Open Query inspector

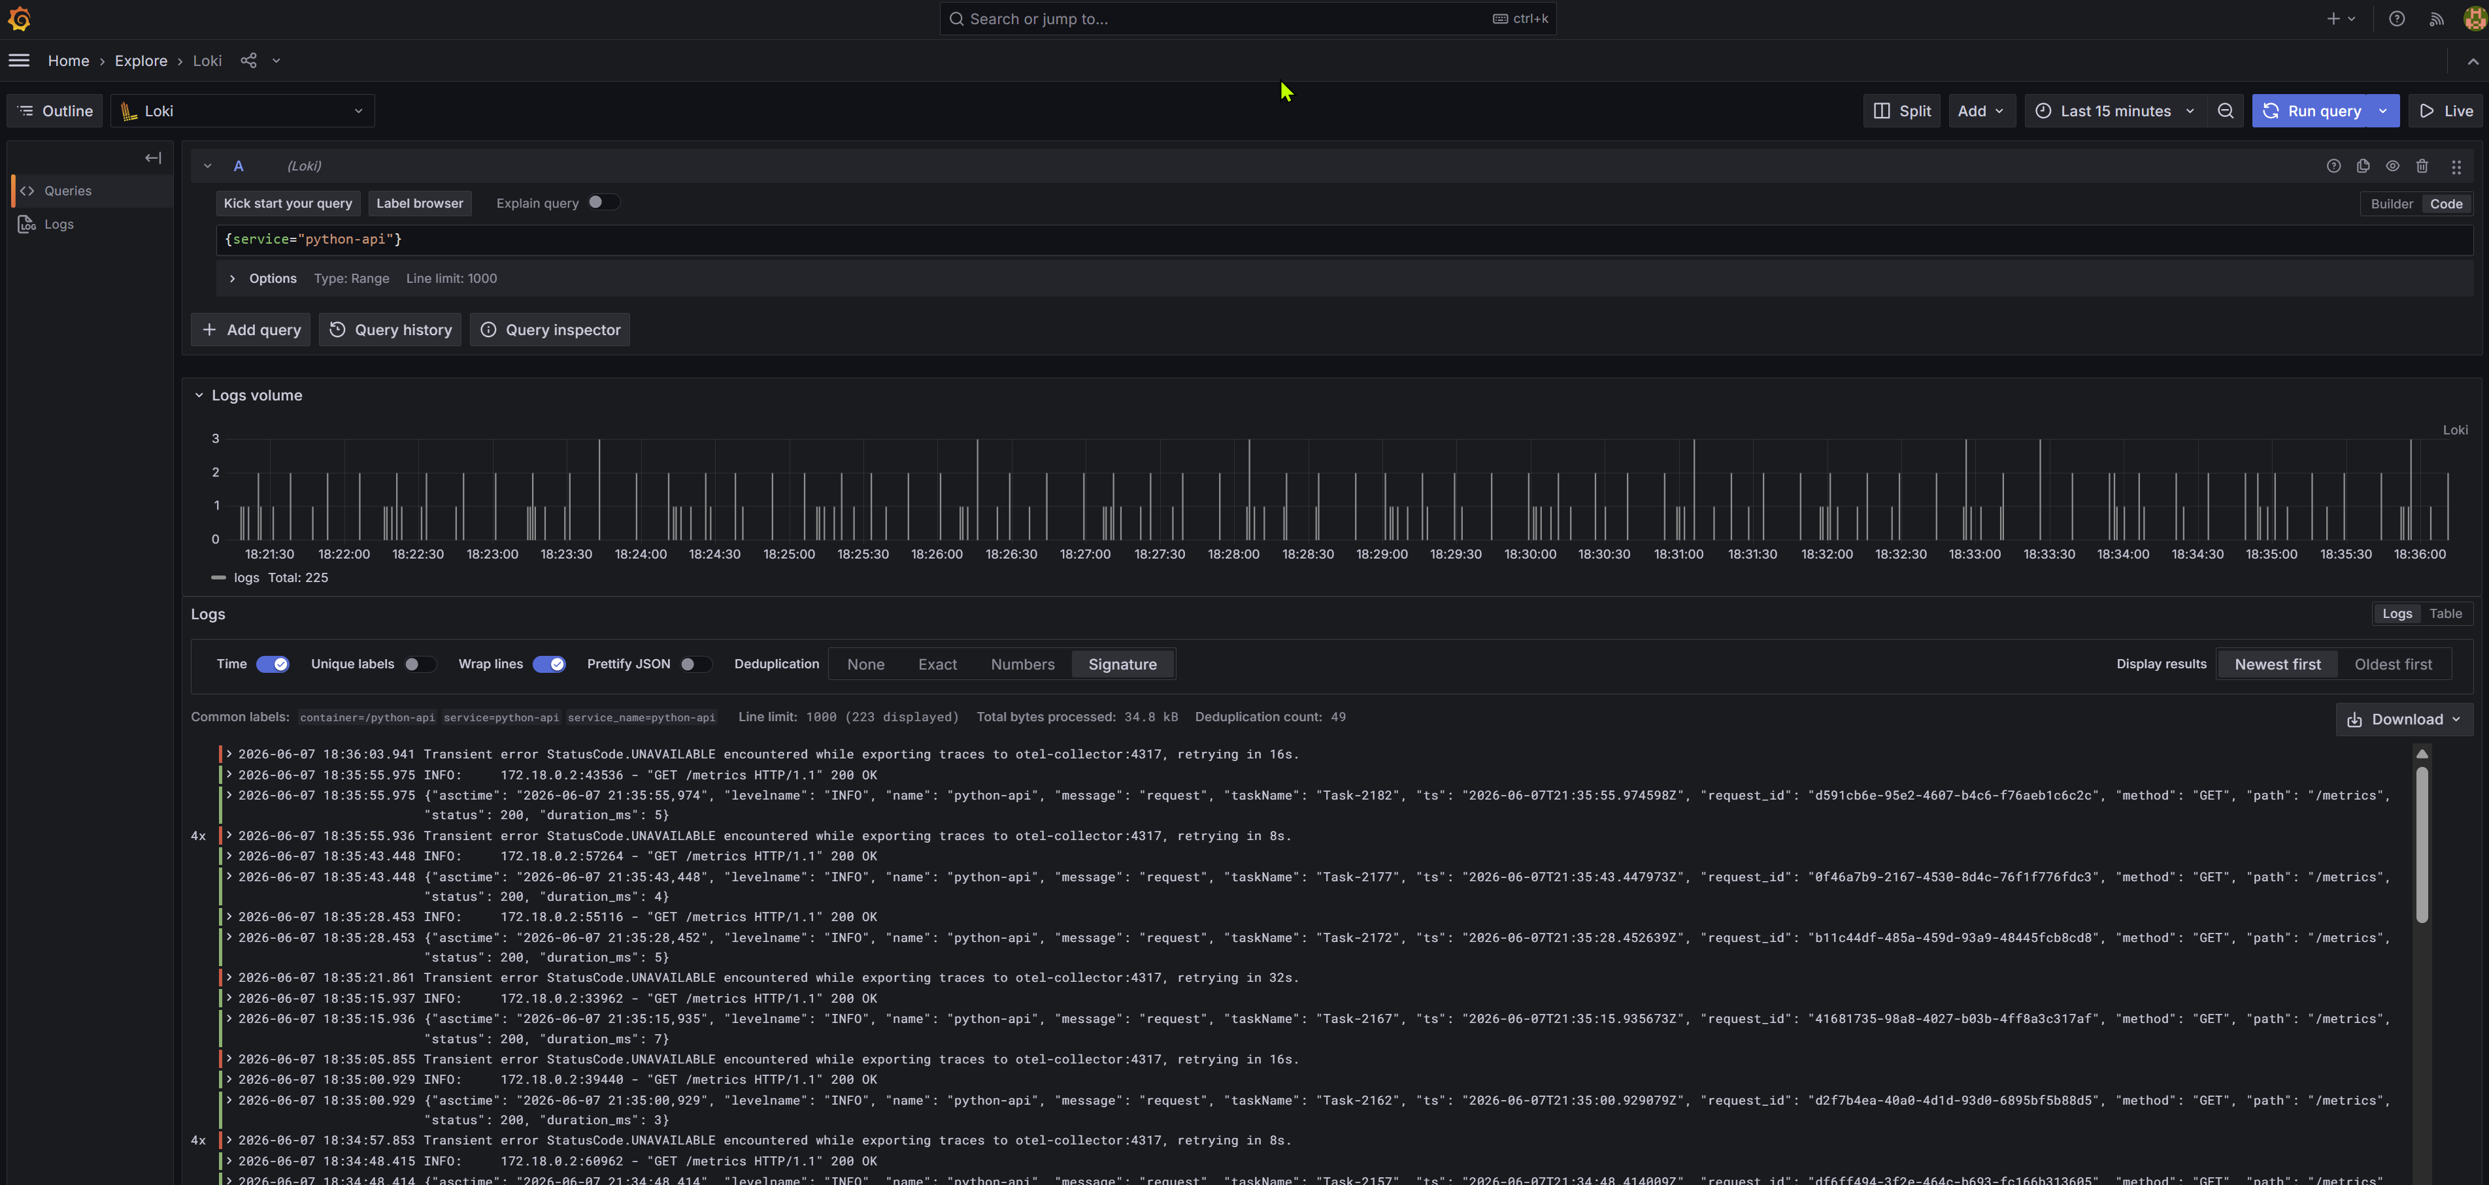click(x=550, y=331)
